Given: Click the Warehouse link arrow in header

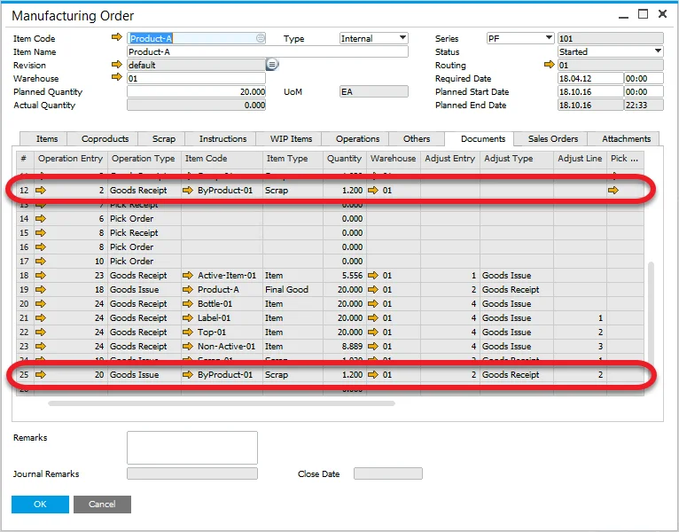Looking at the screenshot, I should pyautogui.click(x=116, y=78).
